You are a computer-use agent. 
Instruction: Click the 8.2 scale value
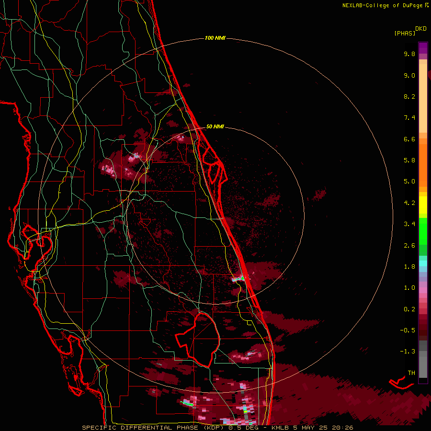click(409, 96)
